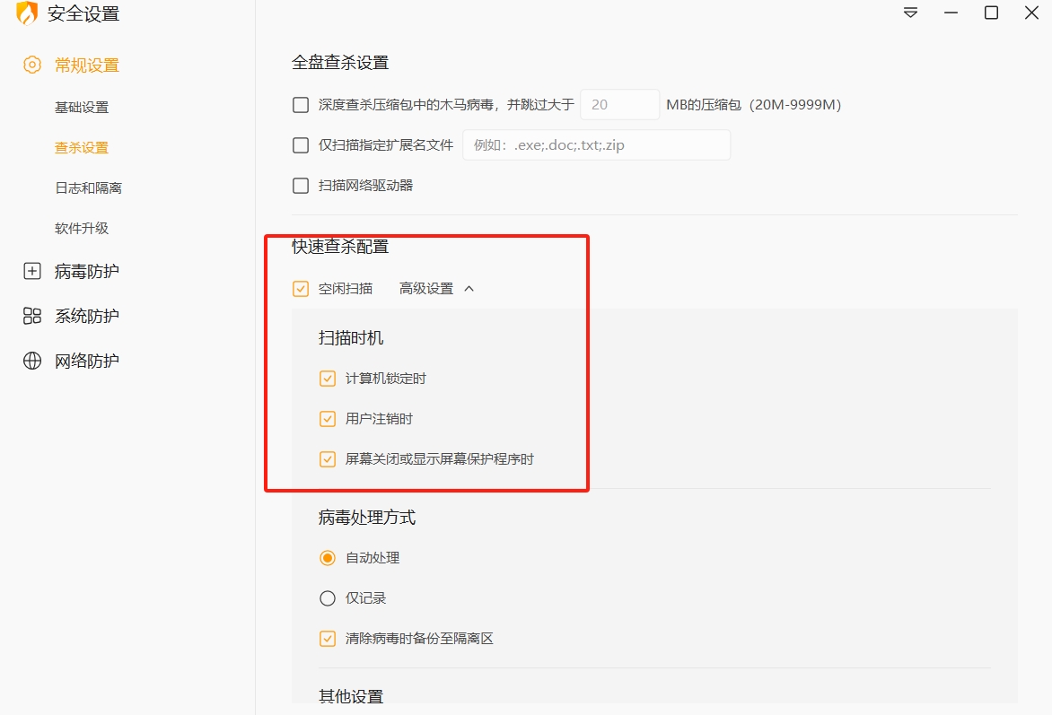The width and height of the screenshot is (1052, 715).
Task: Select 查杀设置 in the sidebar
Action: (81, 147)
